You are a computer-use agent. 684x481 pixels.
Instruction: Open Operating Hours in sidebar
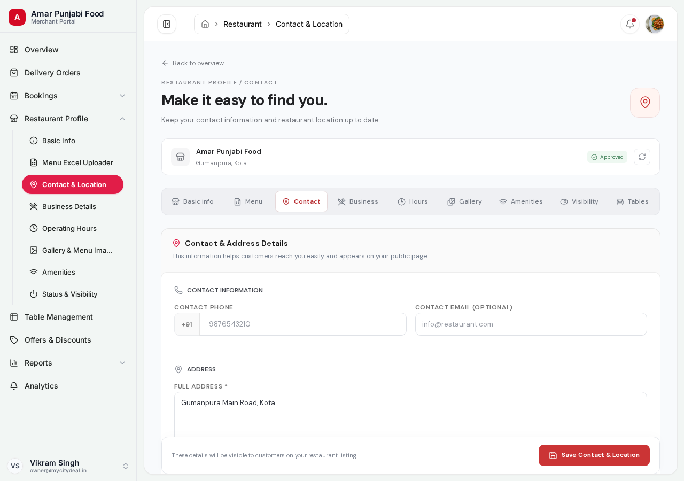point(73,228)
